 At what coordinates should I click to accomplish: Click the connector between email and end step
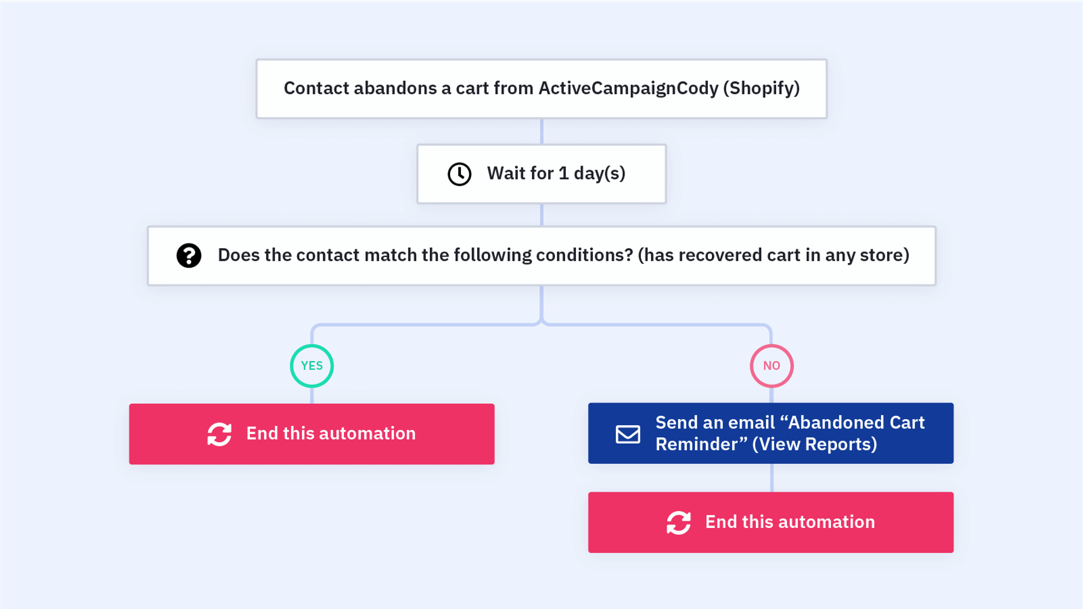(772, 478)
